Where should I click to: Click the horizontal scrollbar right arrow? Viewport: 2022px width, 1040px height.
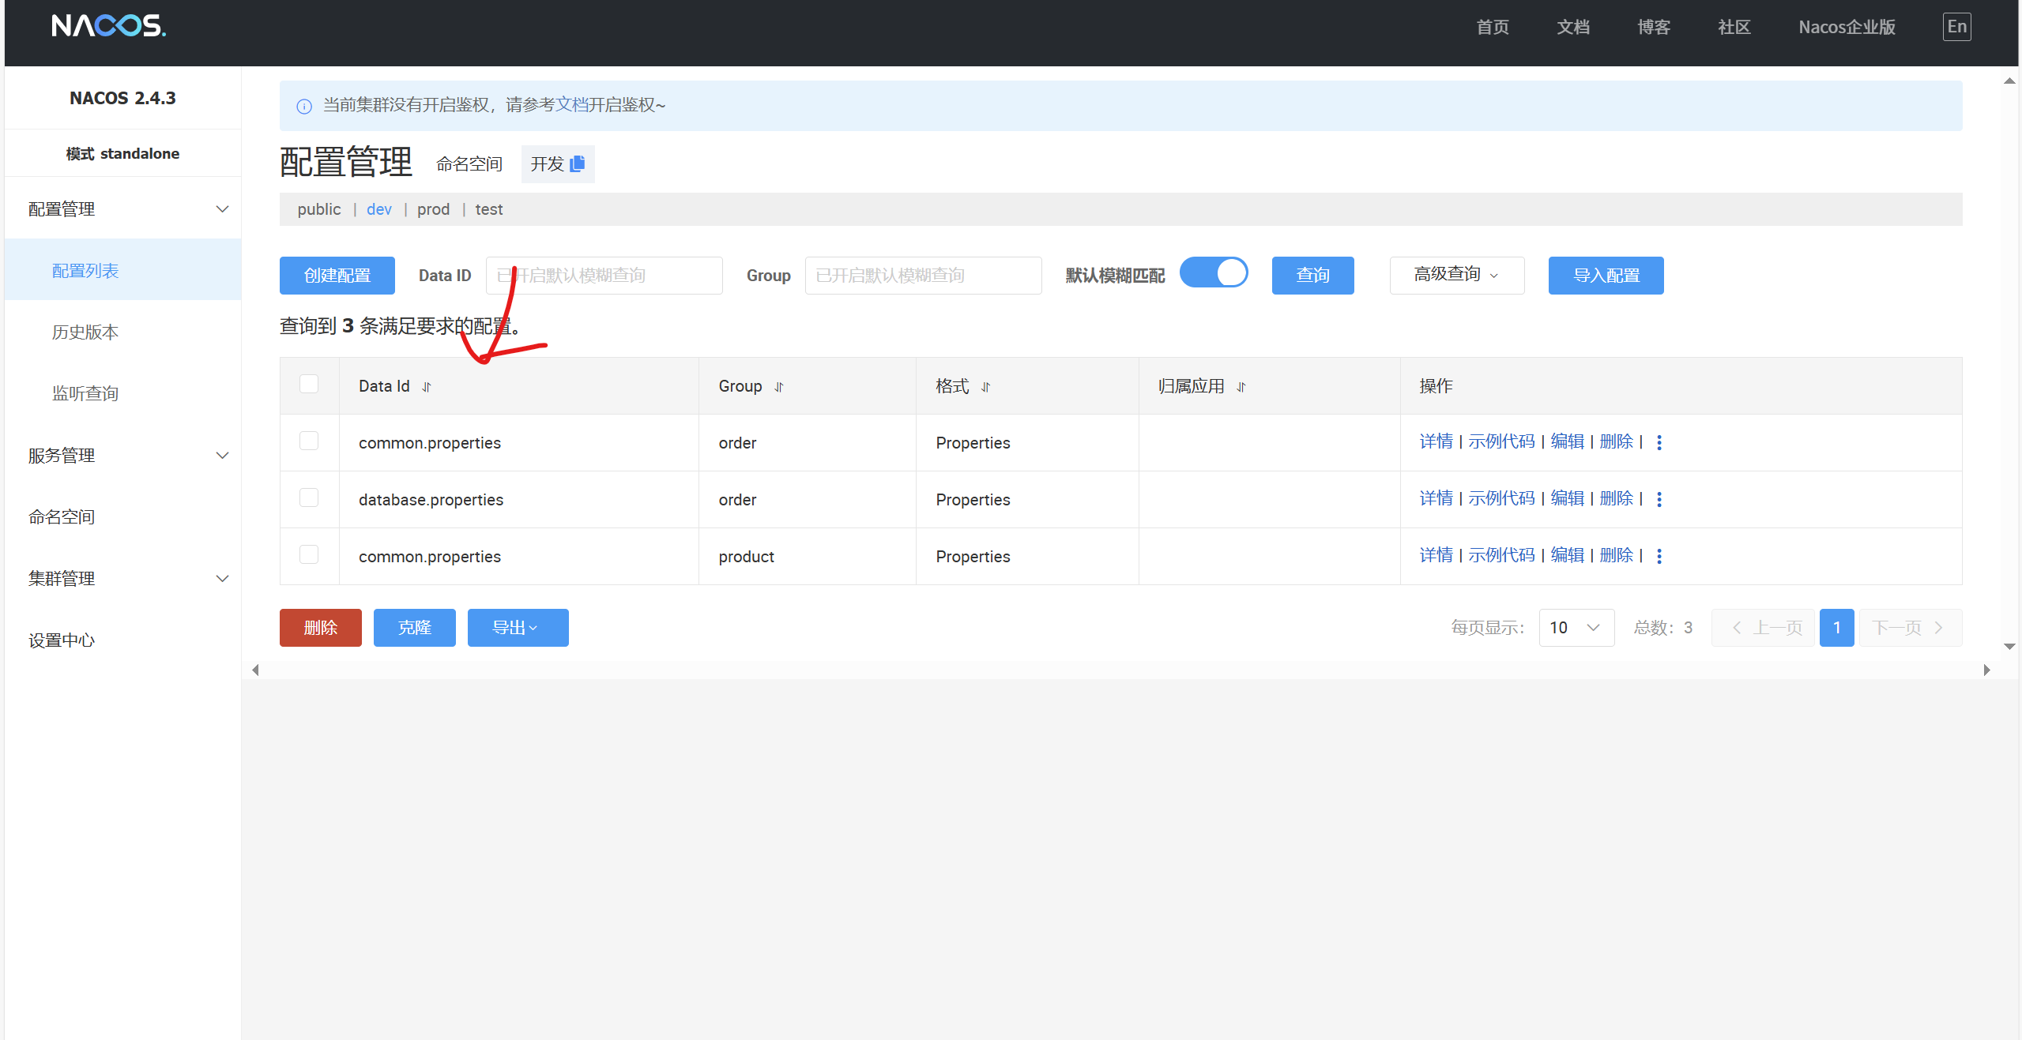1986,670
